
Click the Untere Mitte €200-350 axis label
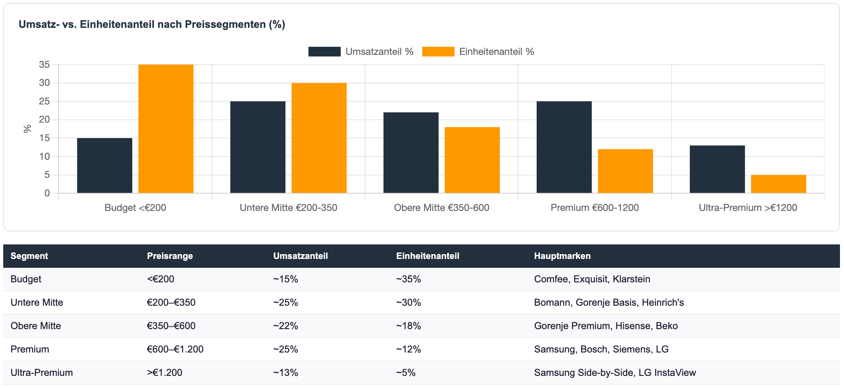(x=288, y=208)
